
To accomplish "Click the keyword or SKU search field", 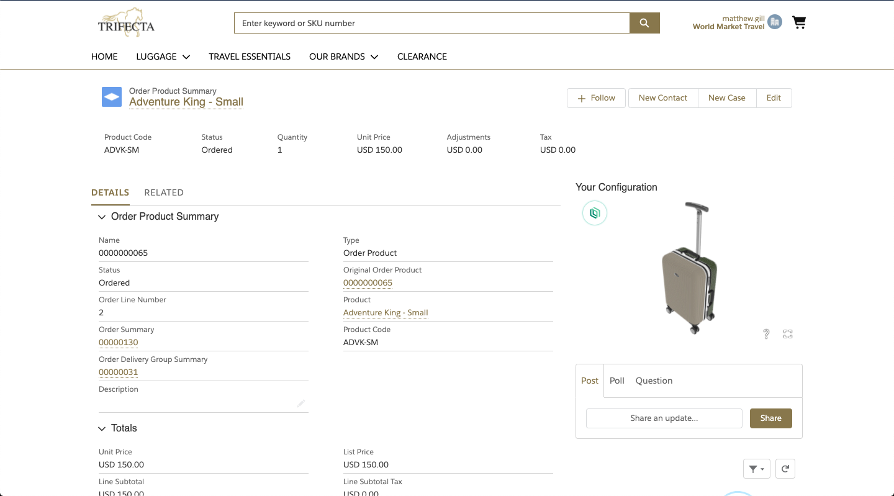I will pyautogui.click(x=431, y=23).
